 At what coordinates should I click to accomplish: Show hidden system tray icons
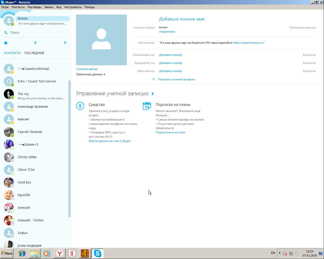(x=279, y=253)
